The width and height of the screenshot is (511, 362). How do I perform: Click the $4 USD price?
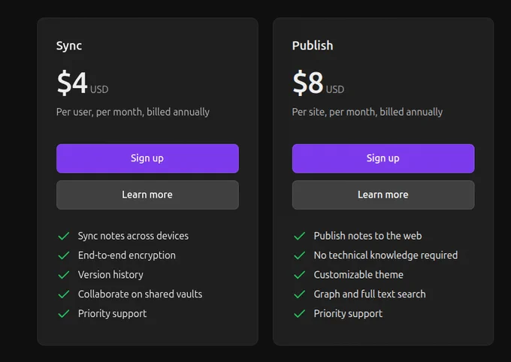83,83
